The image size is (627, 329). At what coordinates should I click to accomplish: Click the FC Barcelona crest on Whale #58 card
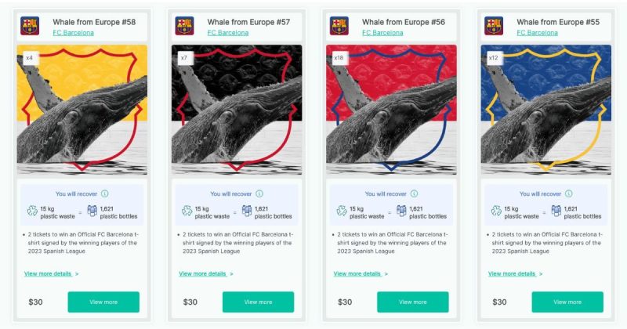(30, 26)
